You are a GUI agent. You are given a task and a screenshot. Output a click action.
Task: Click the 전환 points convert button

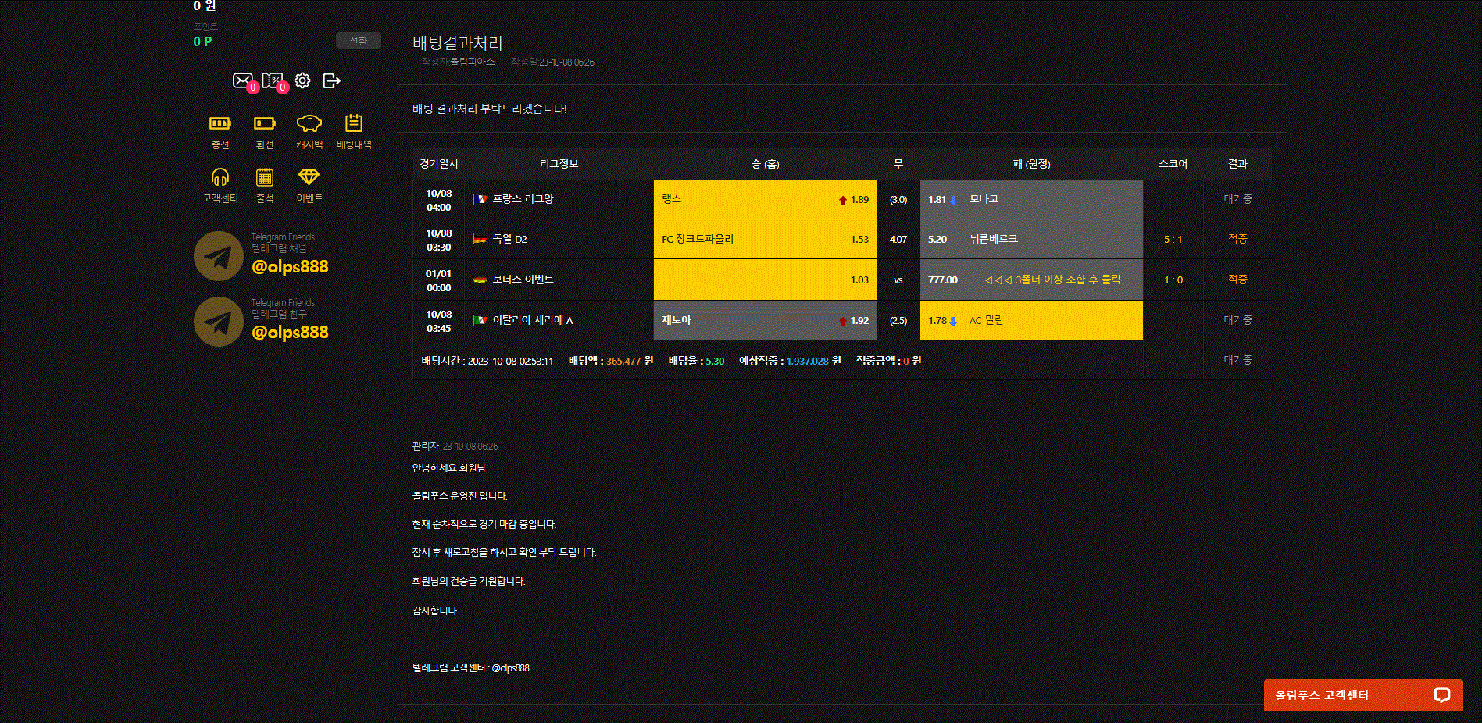pyautogui.click(x=359, y=41)
